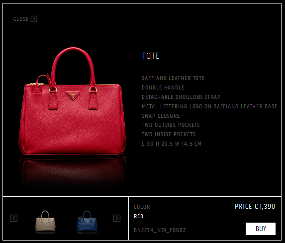
Task: Click the RED color value
Action: (x=138, y=216)
